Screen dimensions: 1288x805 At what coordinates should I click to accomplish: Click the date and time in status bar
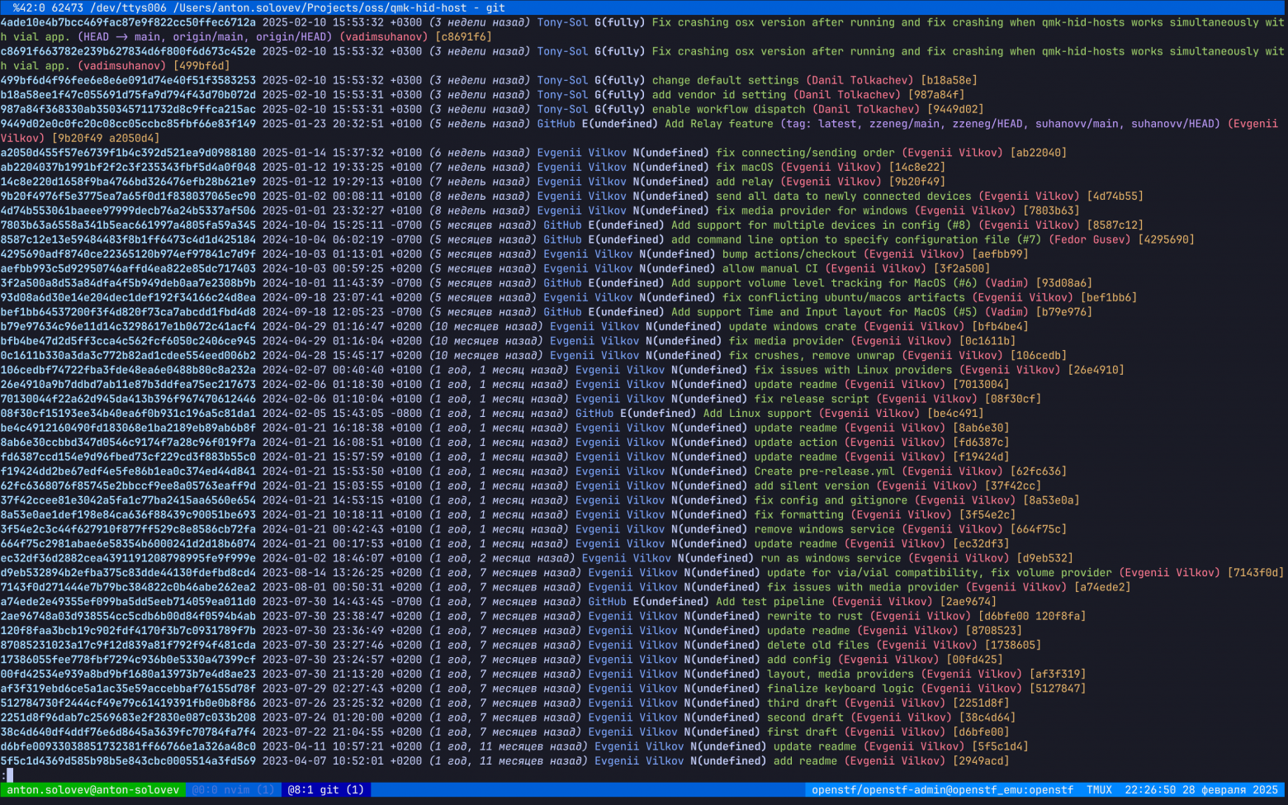point(1200,790)
